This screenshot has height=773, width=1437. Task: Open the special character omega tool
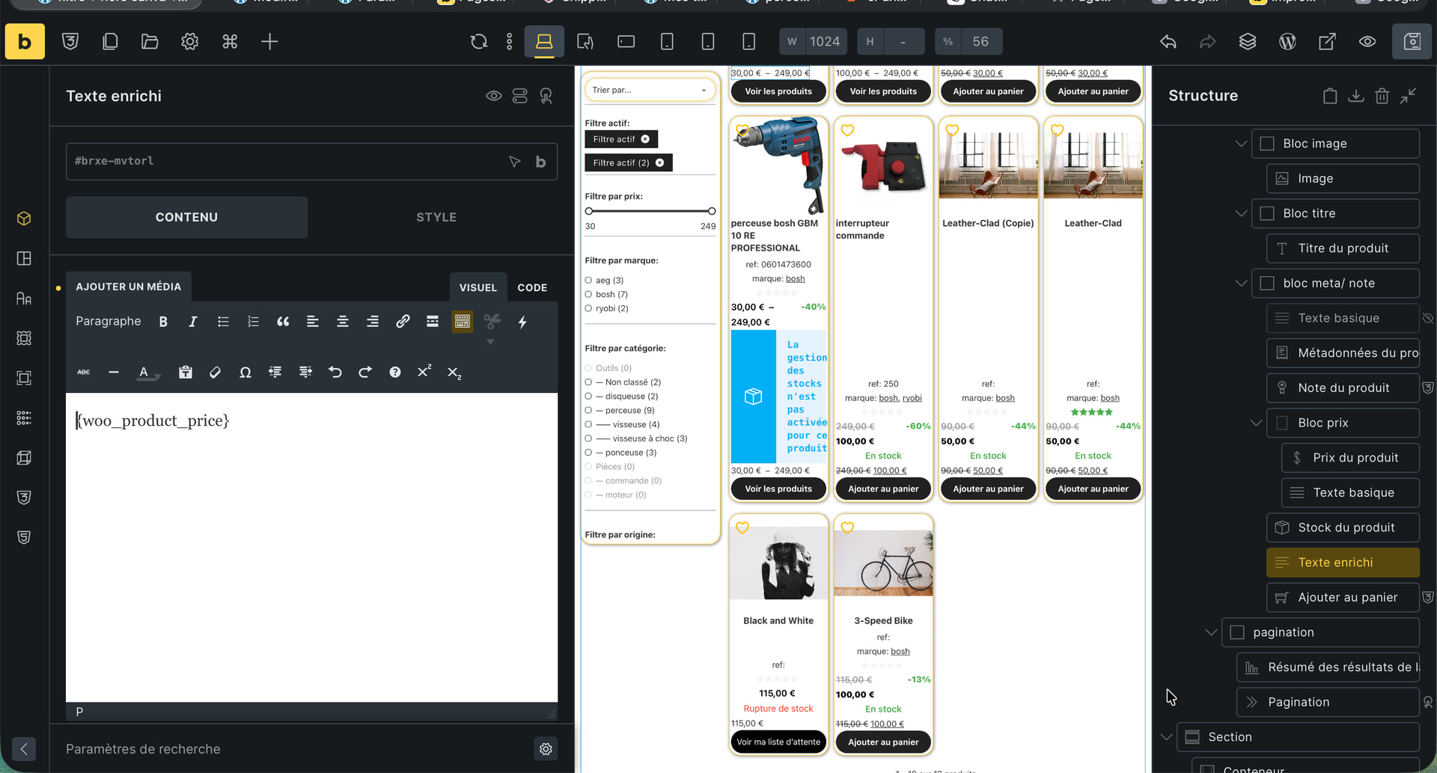tap(245, 373)
